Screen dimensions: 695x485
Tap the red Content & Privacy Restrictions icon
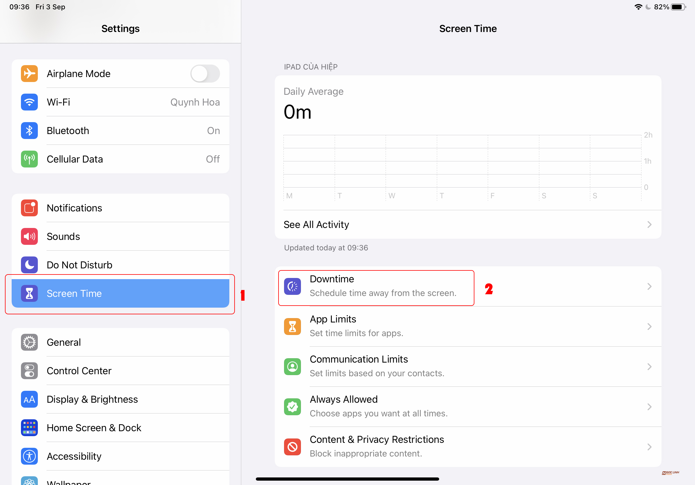(292, 447)
